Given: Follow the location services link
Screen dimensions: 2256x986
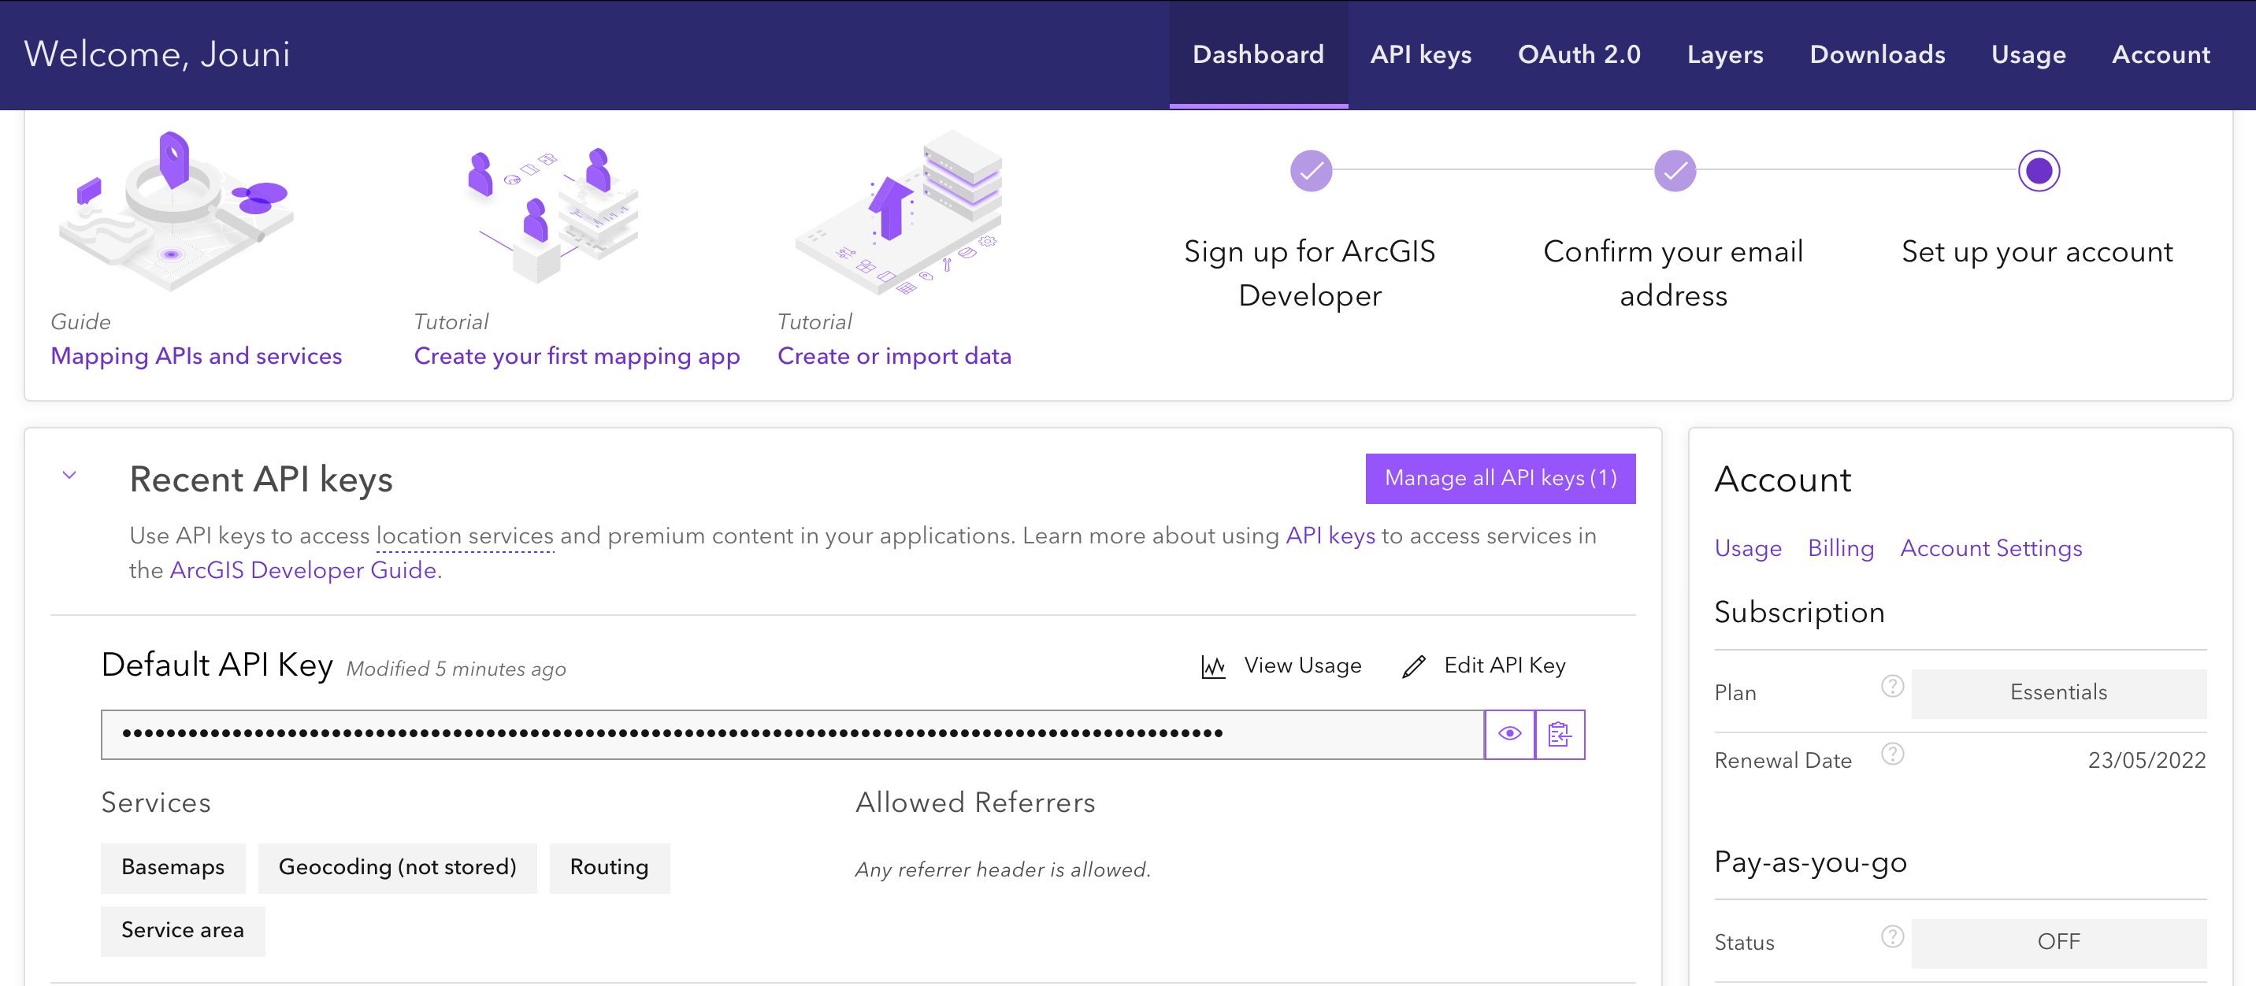Looking at the screenshot, I should tap(465, 536).
